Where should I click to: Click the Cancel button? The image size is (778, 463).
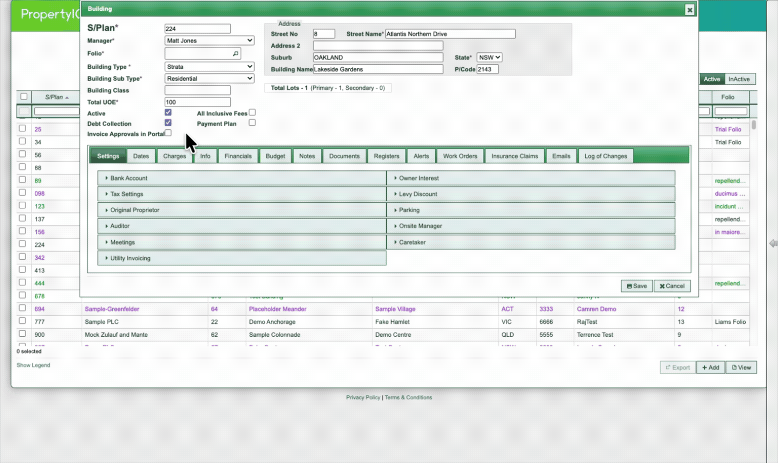(672, 286)
